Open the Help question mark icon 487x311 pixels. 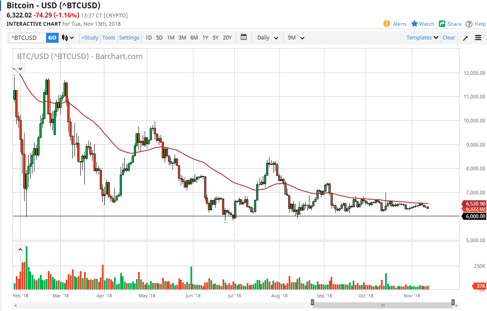point(469,24)
